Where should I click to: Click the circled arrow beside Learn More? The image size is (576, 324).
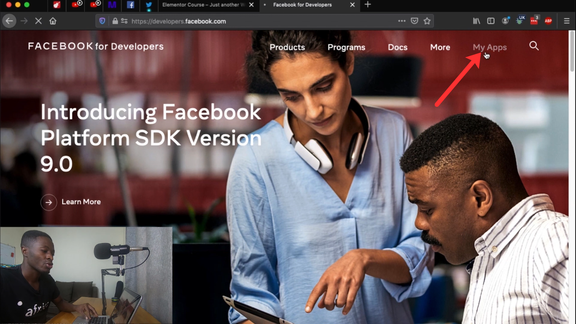click(48, 202)
